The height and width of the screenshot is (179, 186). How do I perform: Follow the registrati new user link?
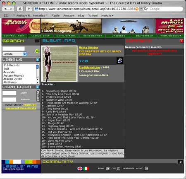coord(30,105)
